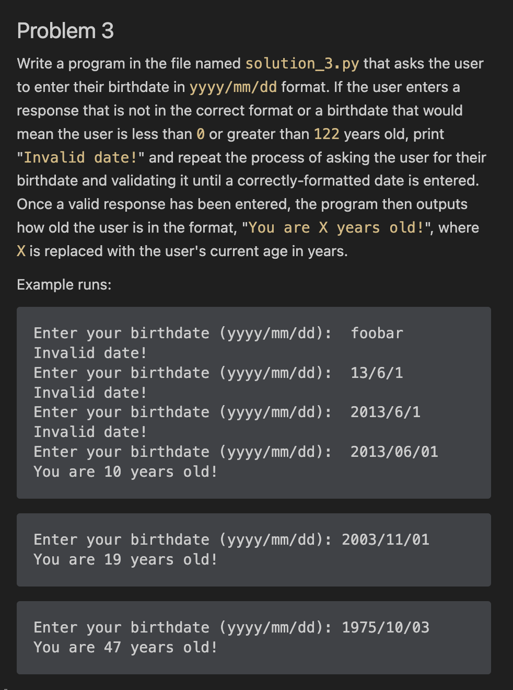Click the Problem 3 heading
Image resolution: width=513 pixels, height=690 pixels.
(x=65, y=31)
